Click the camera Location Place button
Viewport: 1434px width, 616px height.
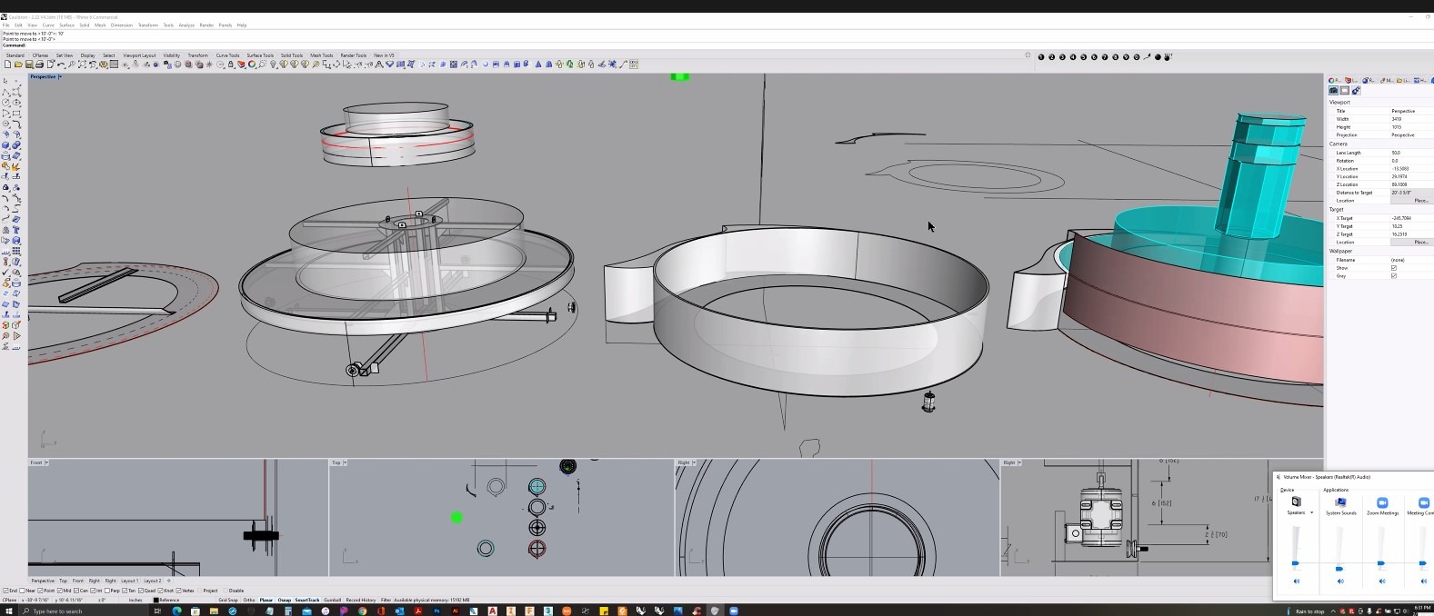coord(1420,201)
